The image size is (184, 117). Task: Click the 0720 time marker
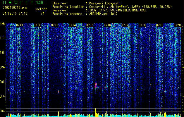(x=177, y=25)
